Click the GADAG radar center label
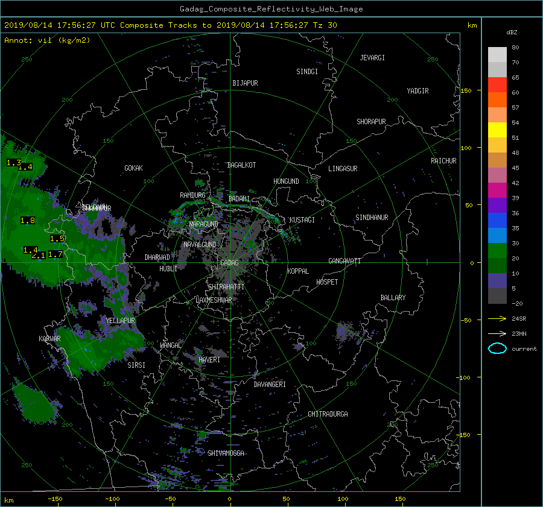The image size is (543, 507). (x=229, y=263)
